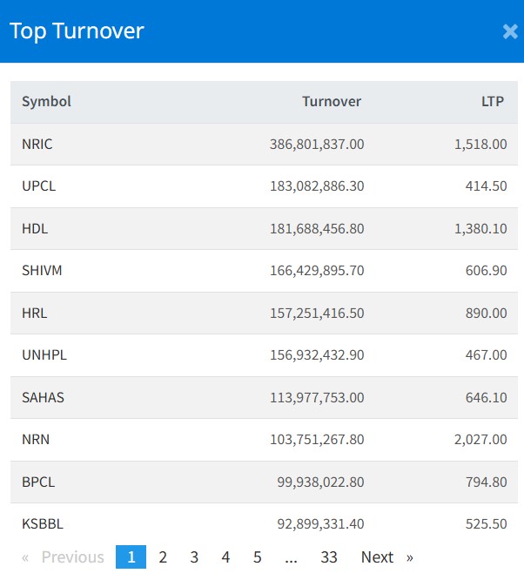Jump to last page 33

pos(329,557)
